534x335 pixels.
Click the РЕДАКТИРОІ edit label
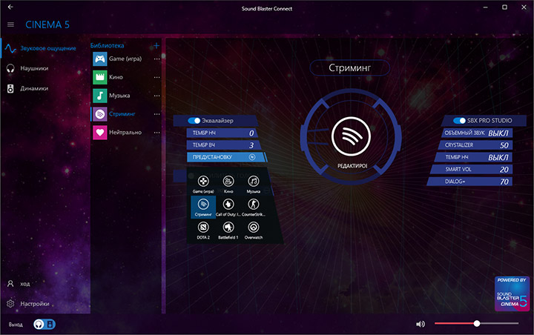tap(352, 166)
